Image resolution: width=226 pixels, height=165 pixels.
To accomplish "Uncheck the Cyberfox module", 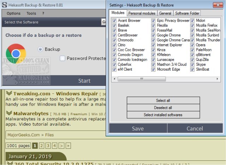I will pyautogui.click(x=114, y=64).
